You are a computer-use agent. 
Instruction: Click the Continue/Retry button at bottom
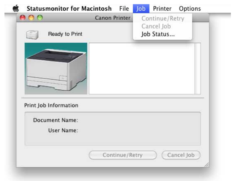(x=123, y=155)
